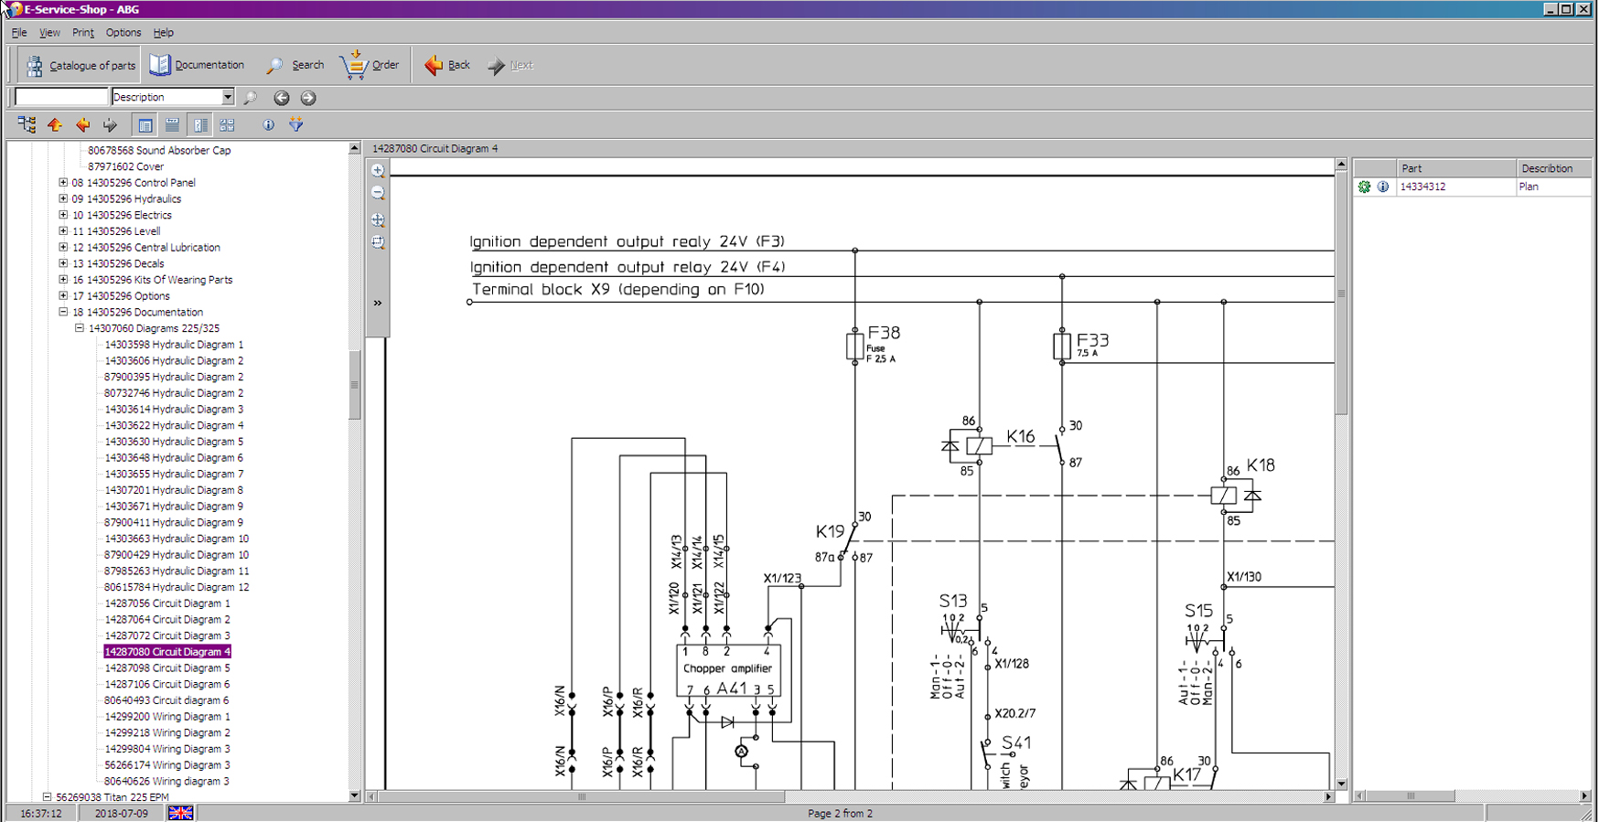
Task: Click into the search text field
Action: 61,97
